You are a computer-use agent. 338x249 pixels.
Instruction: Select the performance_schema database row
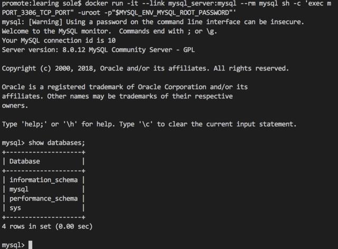43,198
